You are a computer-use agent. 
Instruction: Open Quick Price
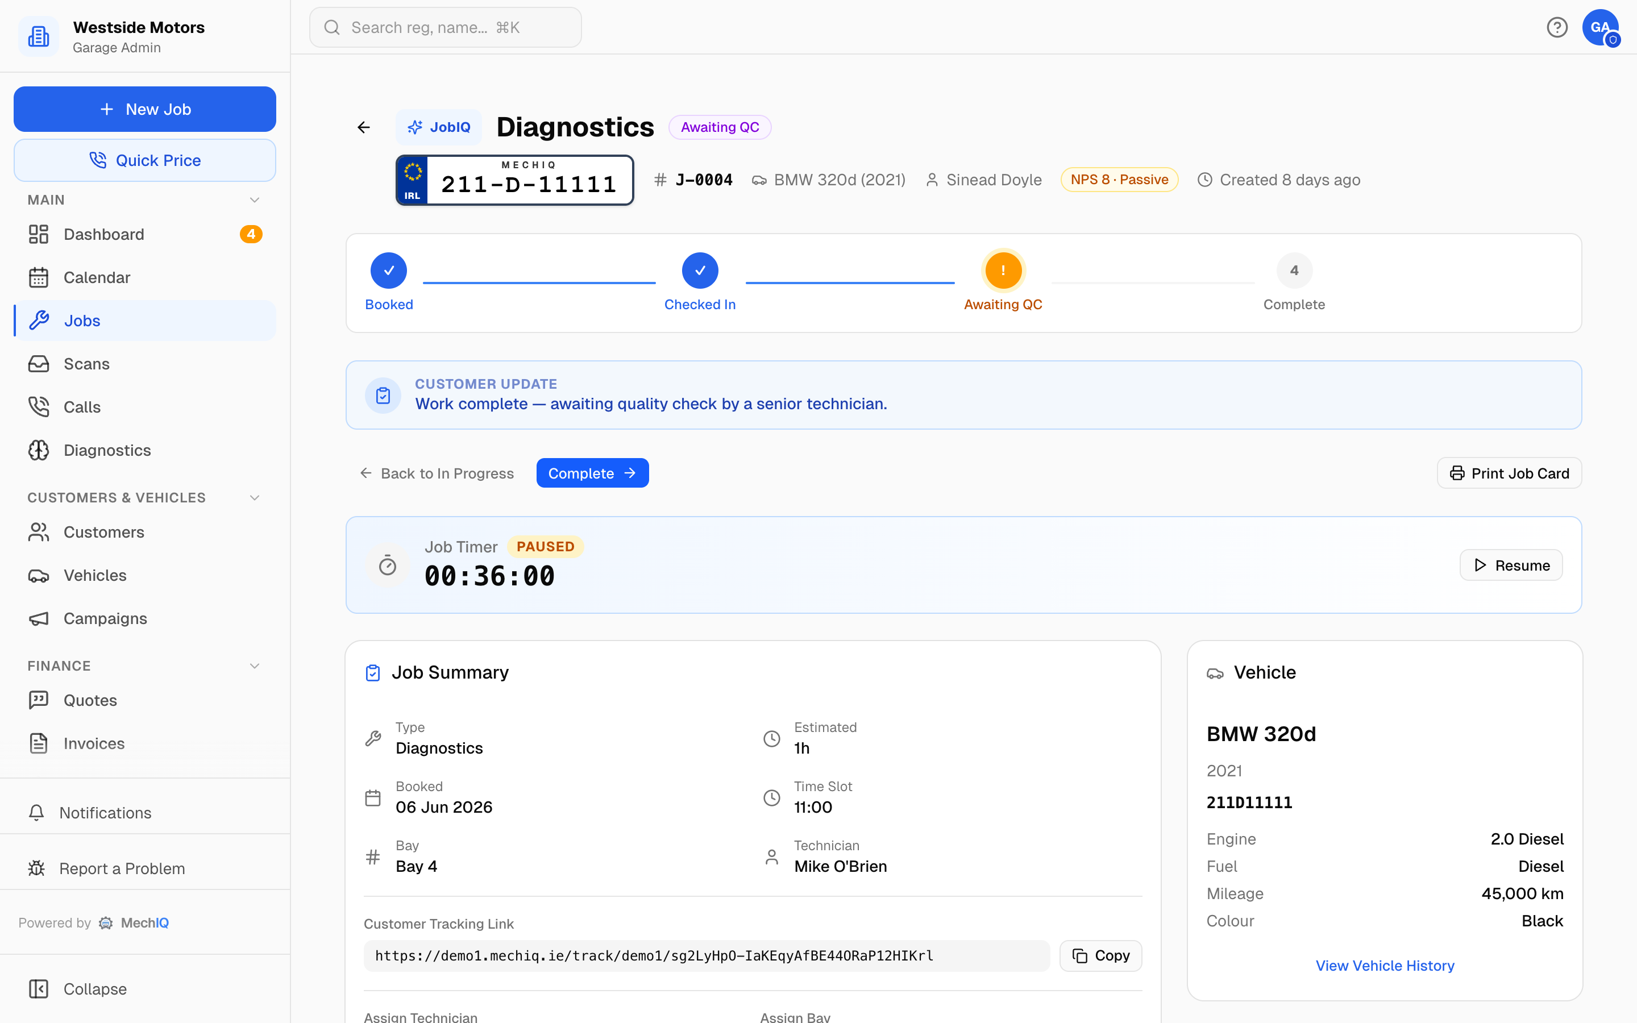(x=145, y=160)
